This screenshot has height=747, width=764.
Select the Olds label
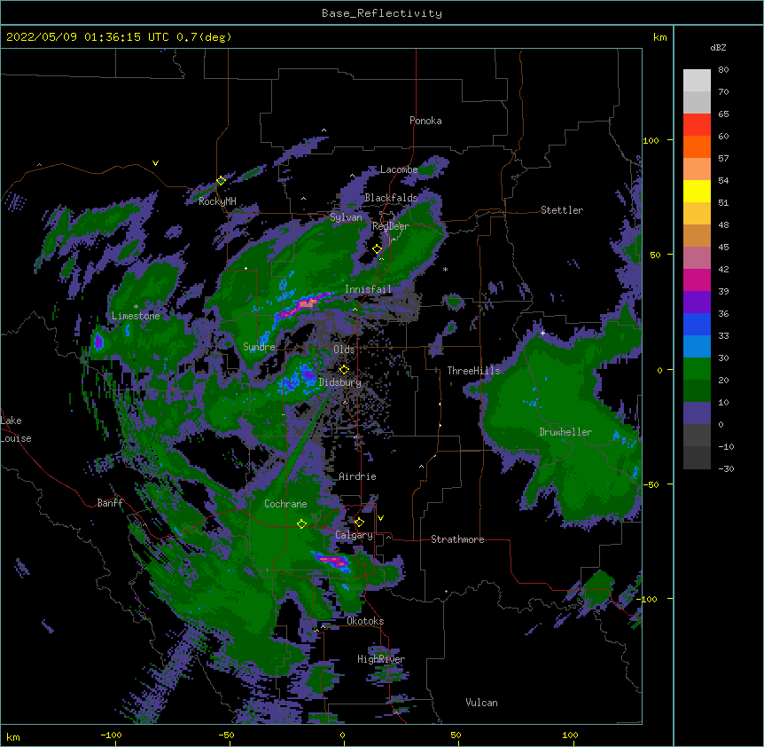(x=344, y=350)
